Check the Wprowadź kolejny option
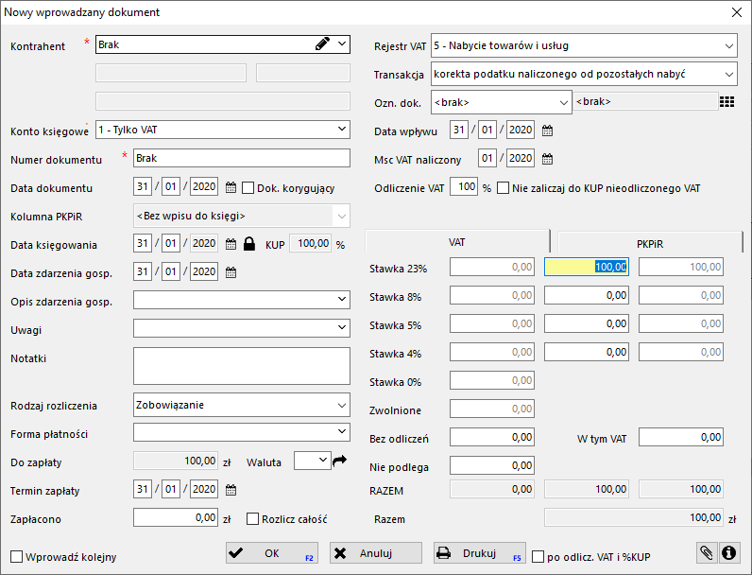This screenshot has width=752, height=575. (16, 556)
